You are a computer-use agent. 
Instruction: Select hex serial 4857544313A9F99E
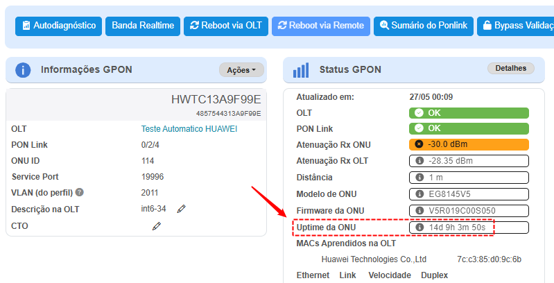click(229, 114)
